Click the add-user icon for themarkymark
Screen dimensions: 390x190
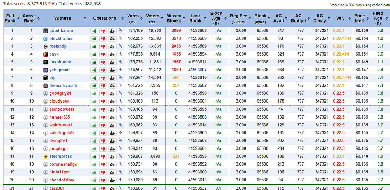coord(112,85)
